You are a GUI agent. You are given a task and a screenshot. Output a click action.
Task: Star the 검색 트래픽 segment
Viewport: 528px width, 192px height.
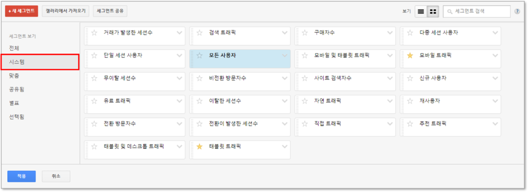200,32
